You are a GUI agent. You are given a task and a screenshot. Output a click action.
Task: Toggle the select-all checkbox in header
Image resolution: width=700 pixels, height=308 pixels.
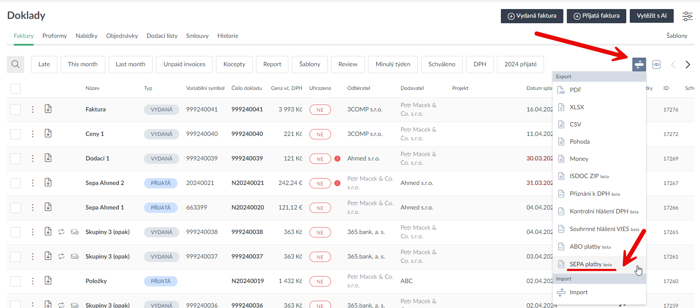point(16,89)
